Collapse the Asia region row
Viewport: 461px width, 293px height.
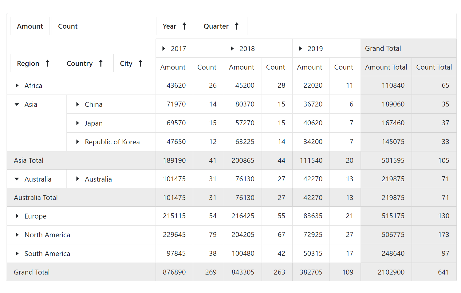pos(17,105)
